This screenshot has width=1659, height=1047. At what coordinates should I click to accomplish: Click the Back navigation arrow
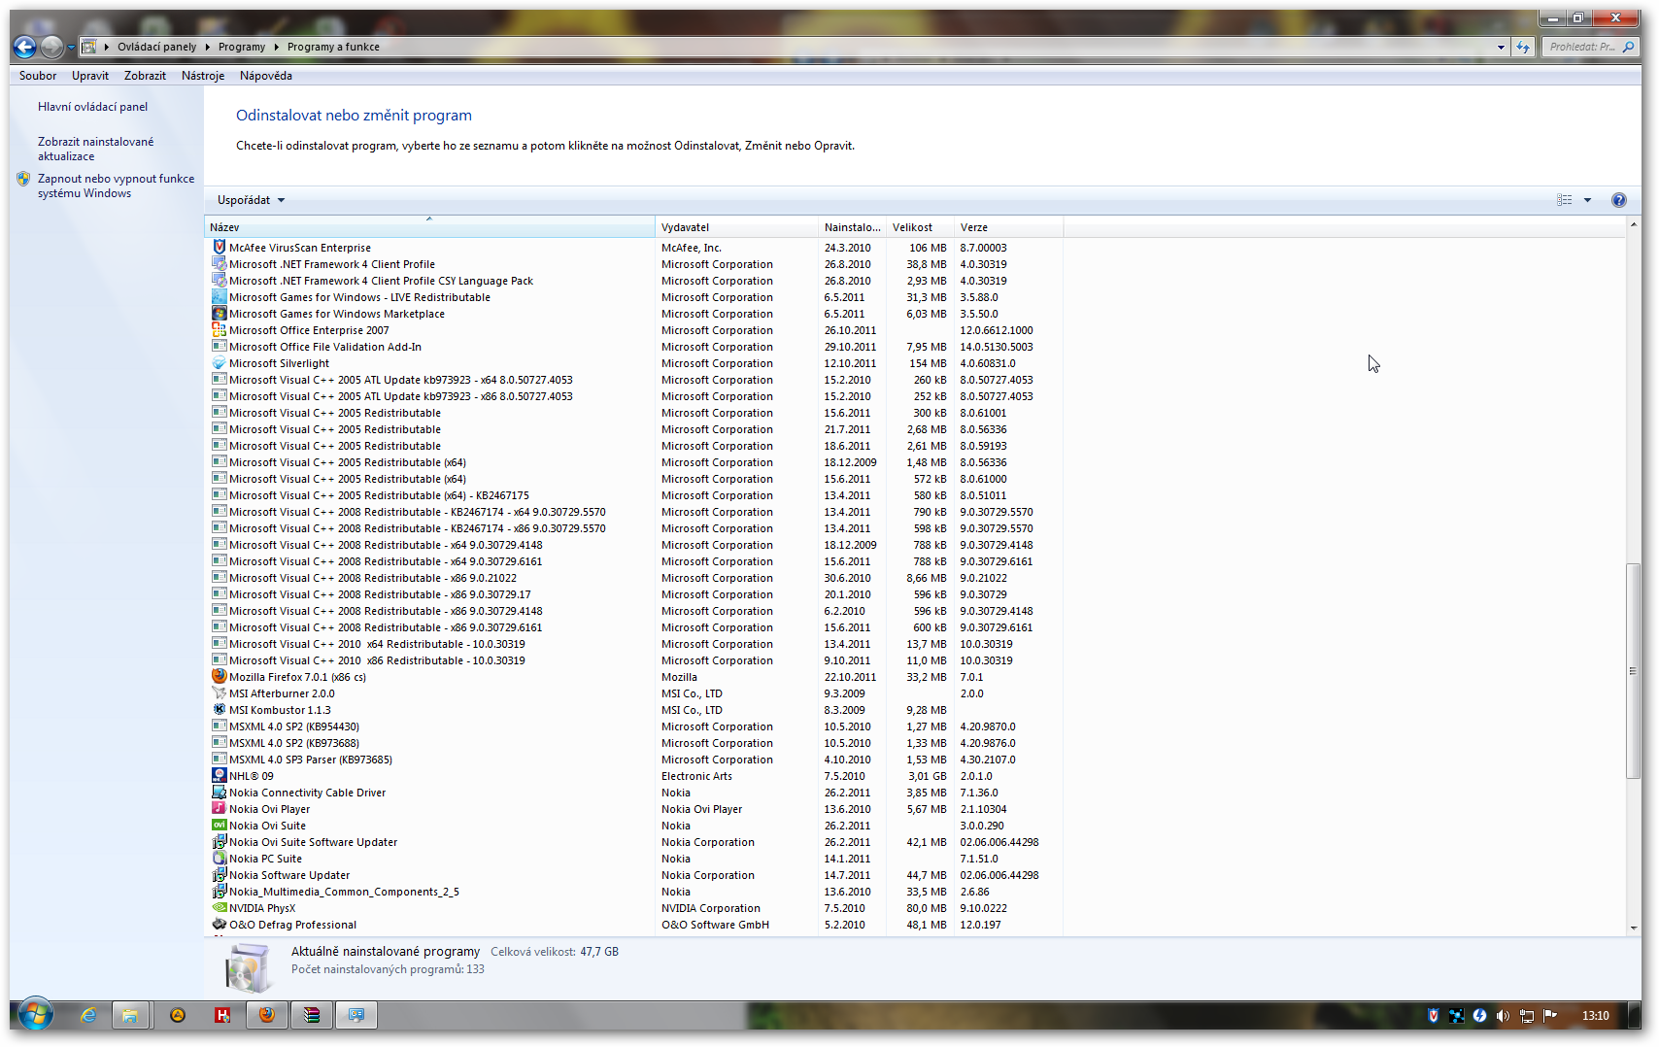(x=25, y=47)
